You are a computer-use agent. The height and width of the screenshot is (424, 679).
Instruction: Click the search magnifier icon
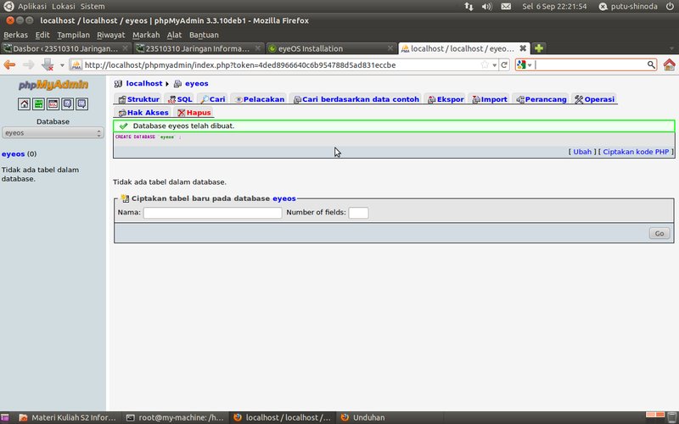tap(651, 65)
